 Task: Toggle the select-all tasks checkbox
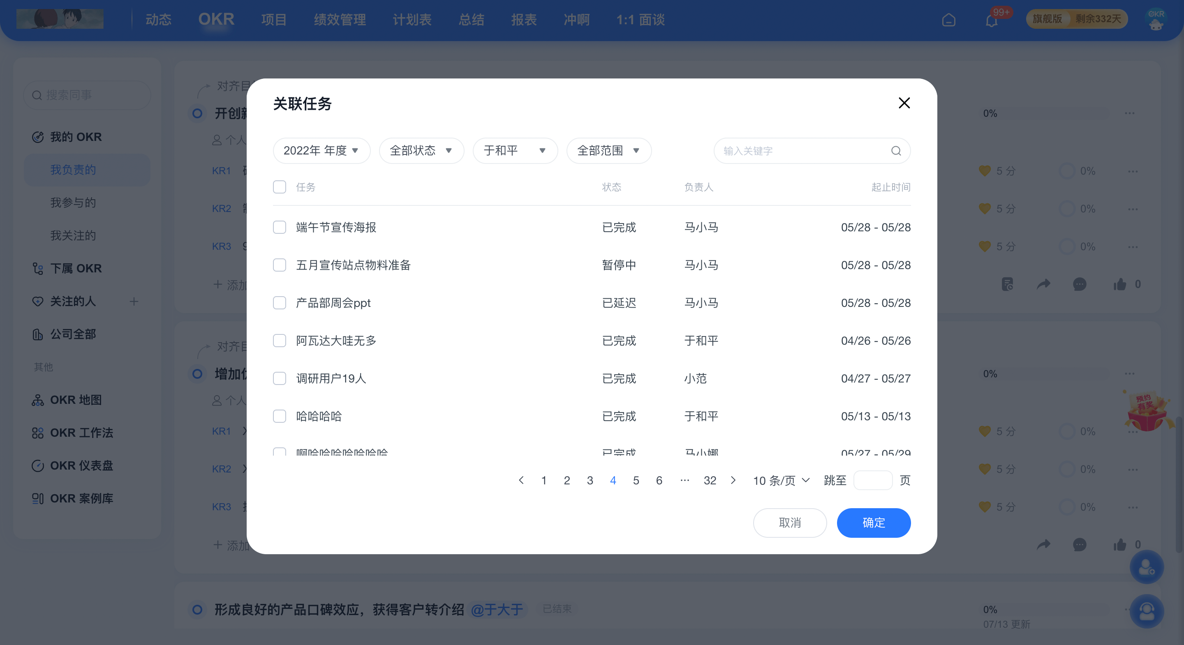(280, 187)
